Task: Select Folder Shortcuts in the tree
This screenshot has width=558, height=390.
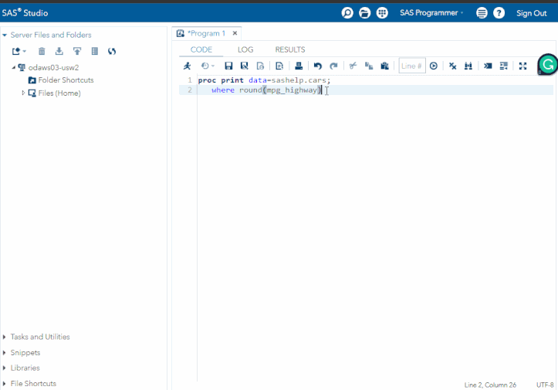Action: point(66,80)
